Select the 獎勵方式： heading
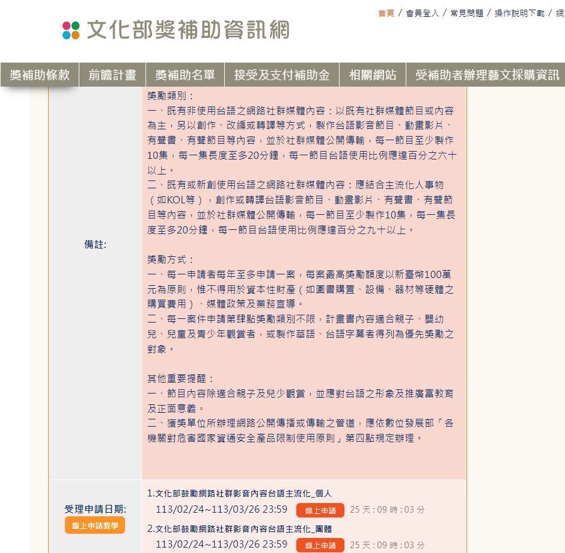Viewport: 565px width, 553px height. click(x=171, y=259)
